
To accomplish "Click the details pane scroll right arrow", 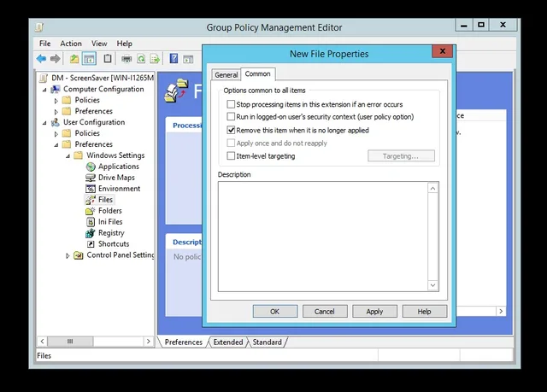I will point(501,311).
